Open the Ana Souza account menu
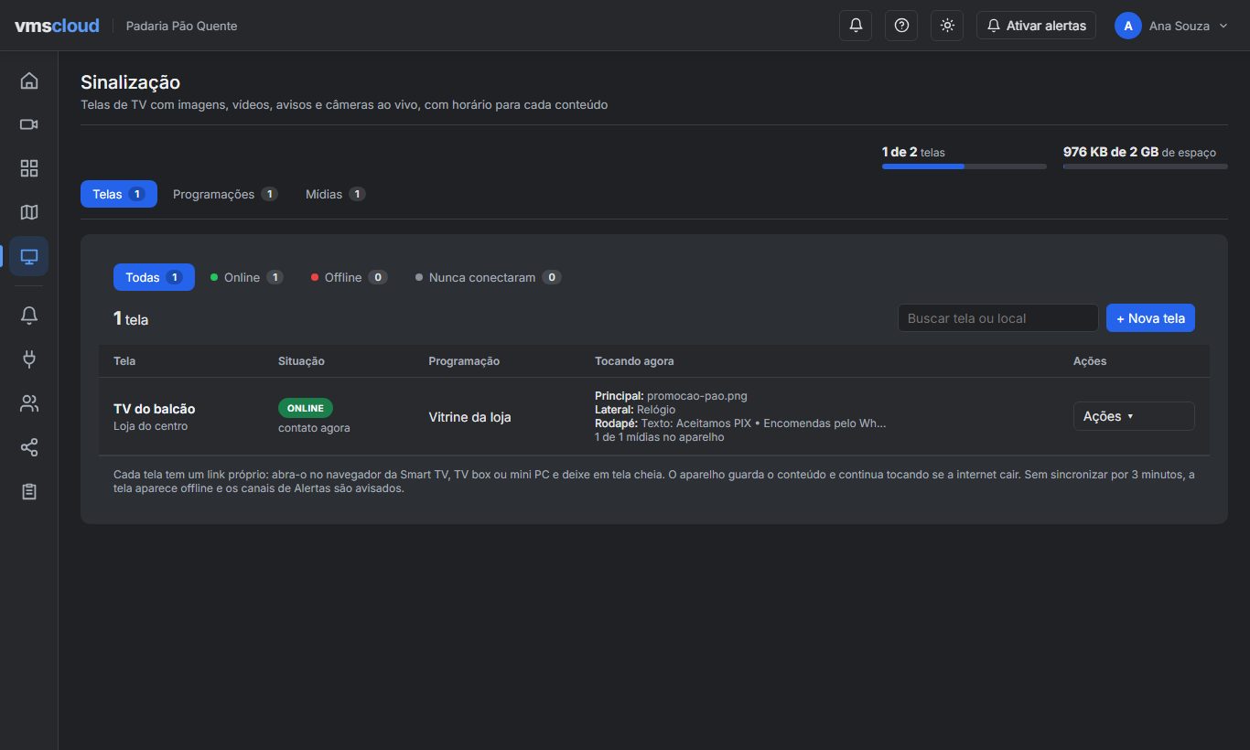The image size is (1250, 750). coord(1171,26)
